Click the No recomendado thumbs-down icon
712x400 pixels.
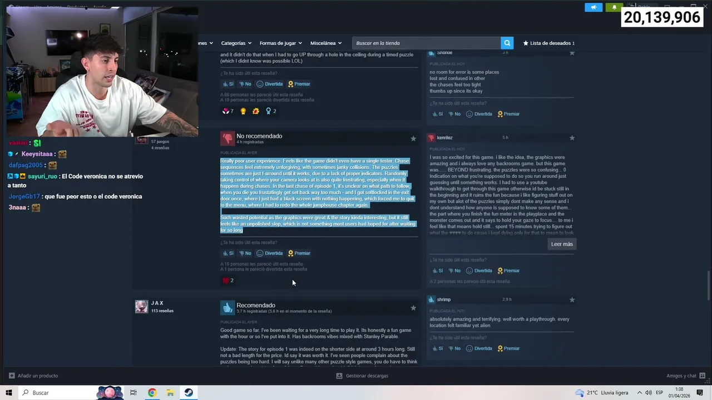click(227, 138)
